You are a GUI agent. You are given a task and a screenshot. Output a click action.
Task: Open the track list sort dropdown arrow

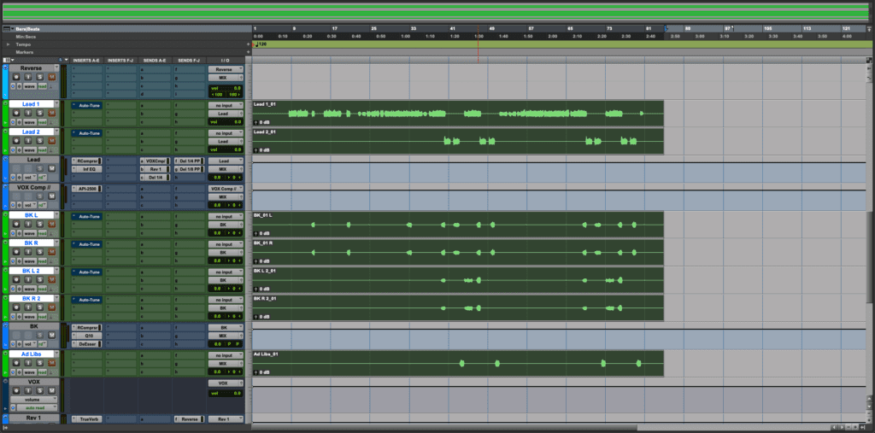67,60
